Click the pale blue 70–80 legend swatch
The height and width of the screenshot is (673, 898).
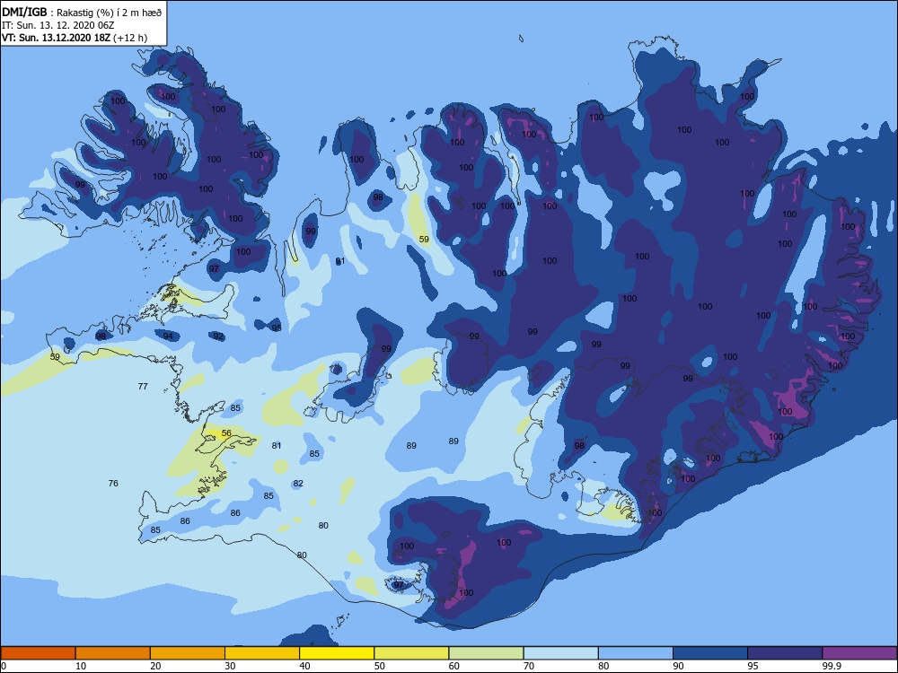(560, 653)
